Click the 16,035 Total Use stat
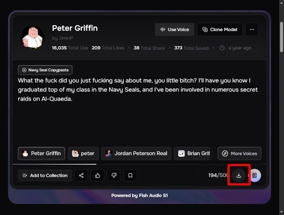The width and height of the screenshot is (284, 215). point(70,48)
